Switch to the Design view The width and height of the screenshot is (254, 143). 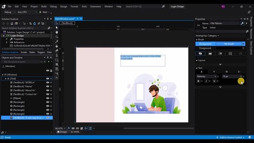click(62, 132)
